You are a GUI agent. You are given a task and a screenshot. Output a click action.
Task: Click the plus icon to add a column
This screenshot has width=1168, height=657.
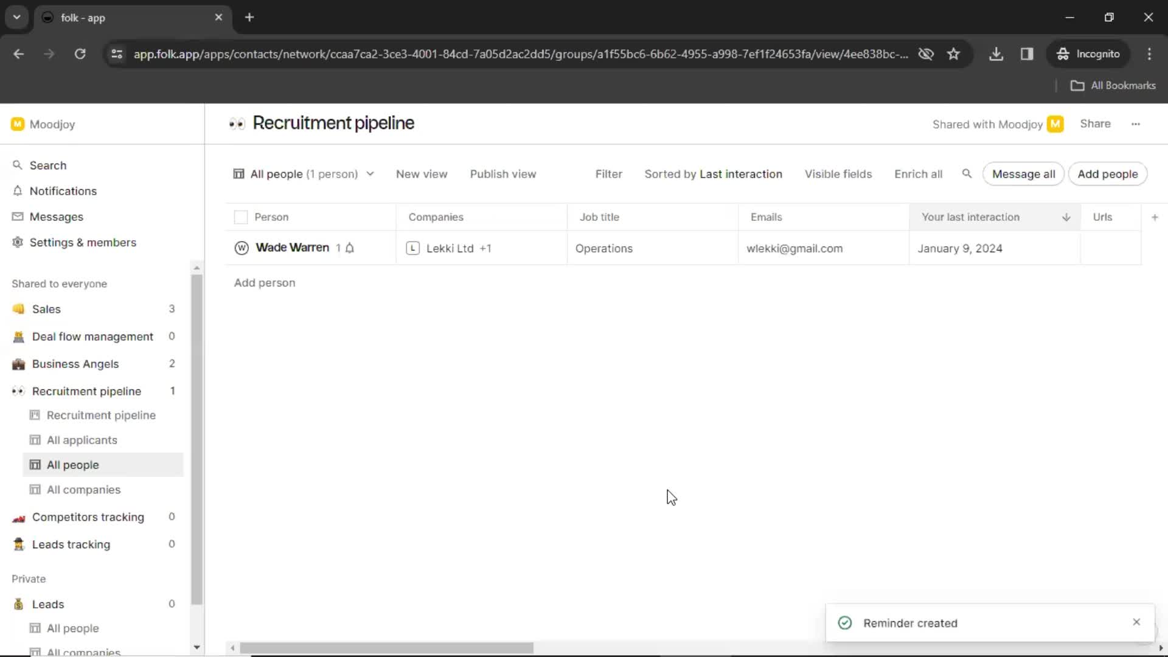tap(1155, 217)
